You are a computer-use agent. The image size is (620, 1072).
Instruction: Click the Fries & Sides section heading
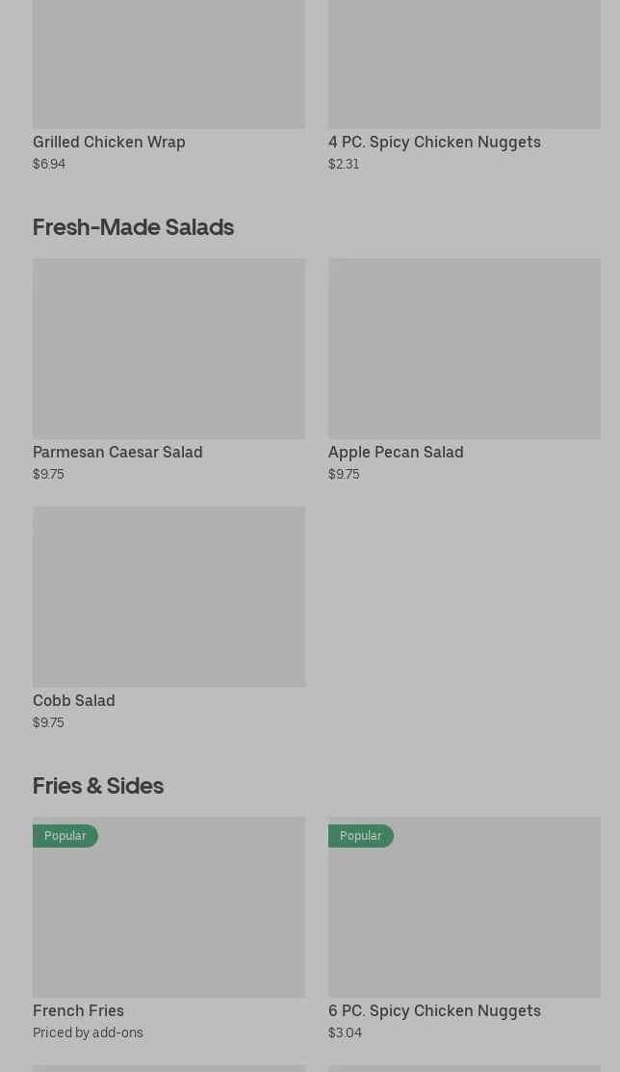tap(98, 786)
